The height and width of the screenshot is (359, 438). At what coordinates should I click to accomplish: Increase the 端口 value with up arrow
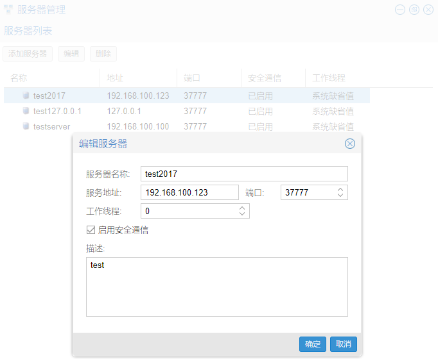point(340,189)
